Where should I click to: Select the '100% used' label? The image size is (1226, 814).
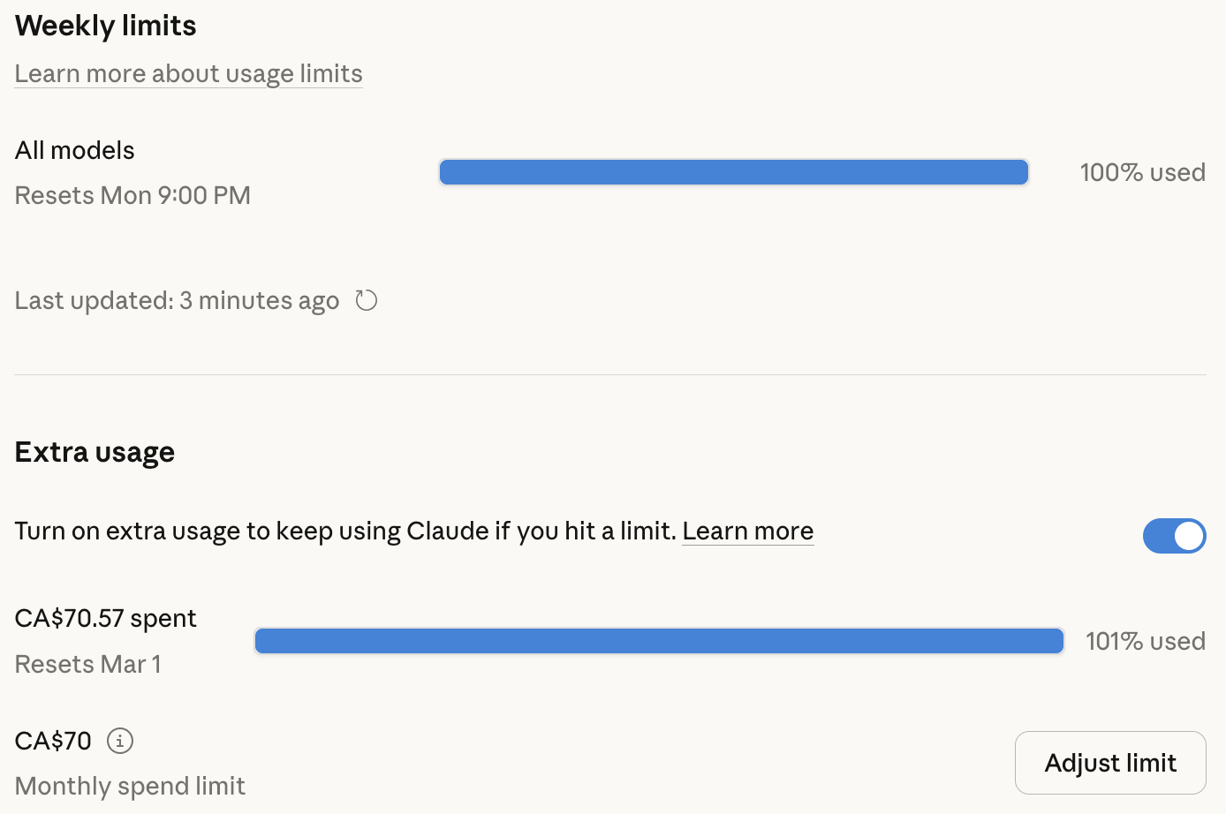click(1142, 172)
